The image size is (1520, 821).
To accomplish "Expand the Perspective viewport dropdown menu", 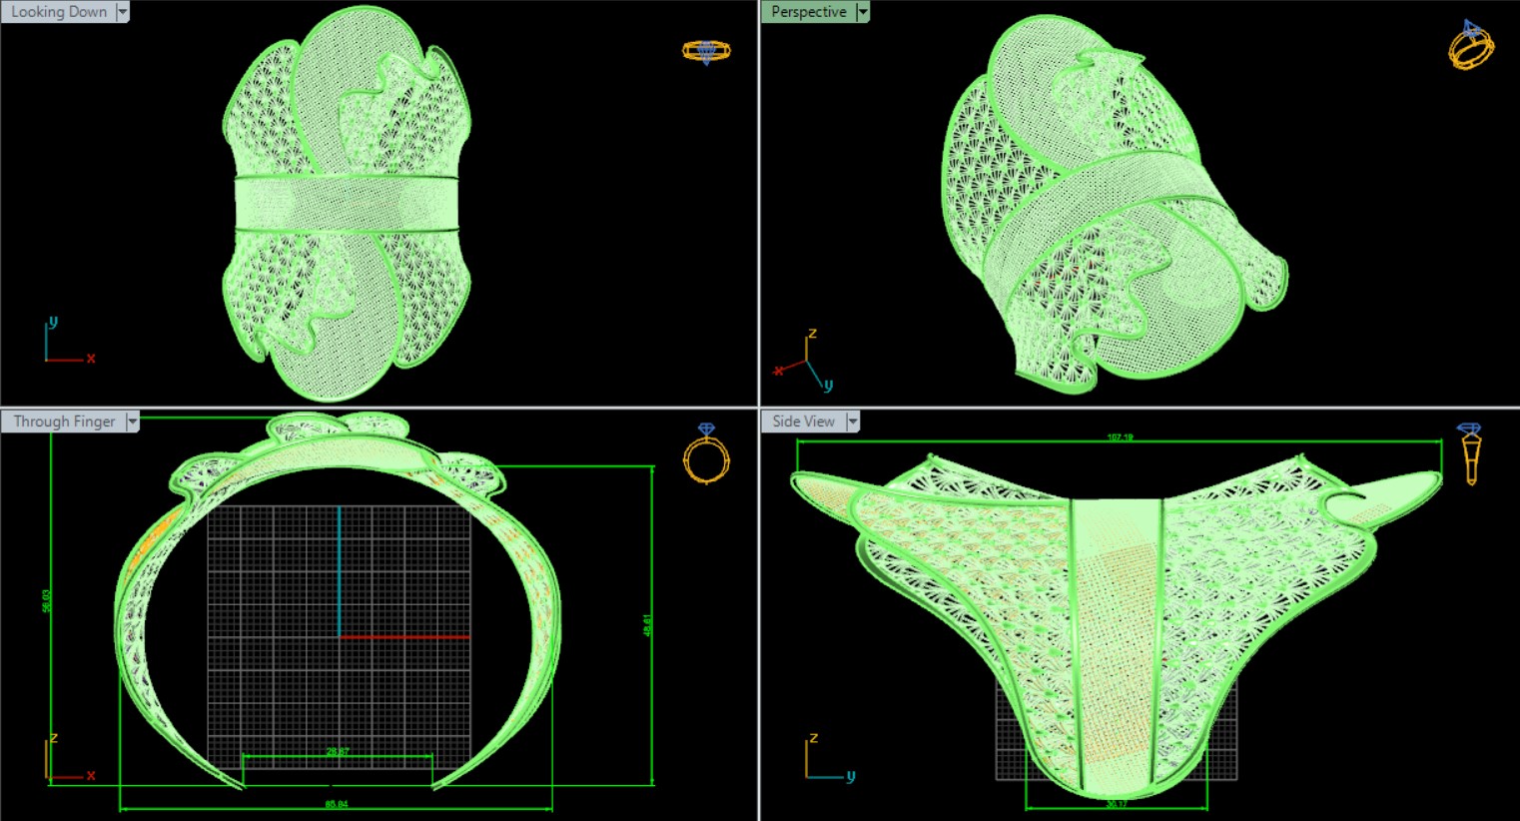I will [x=863, y=12].
